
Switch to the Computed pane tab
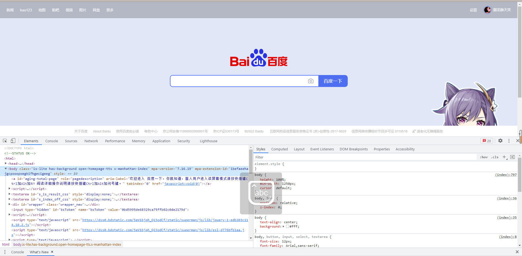click(x=279, y=149)
